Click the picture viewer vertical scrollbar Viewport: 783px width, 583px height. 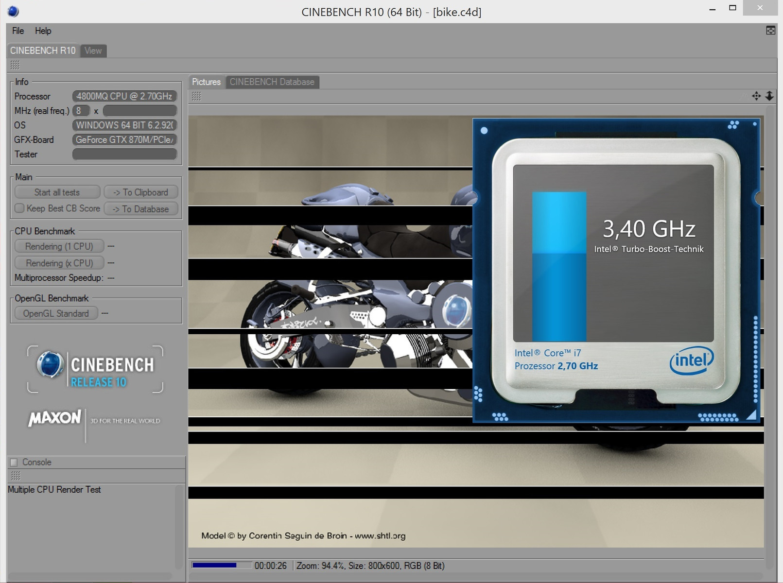tap(769, 338)
